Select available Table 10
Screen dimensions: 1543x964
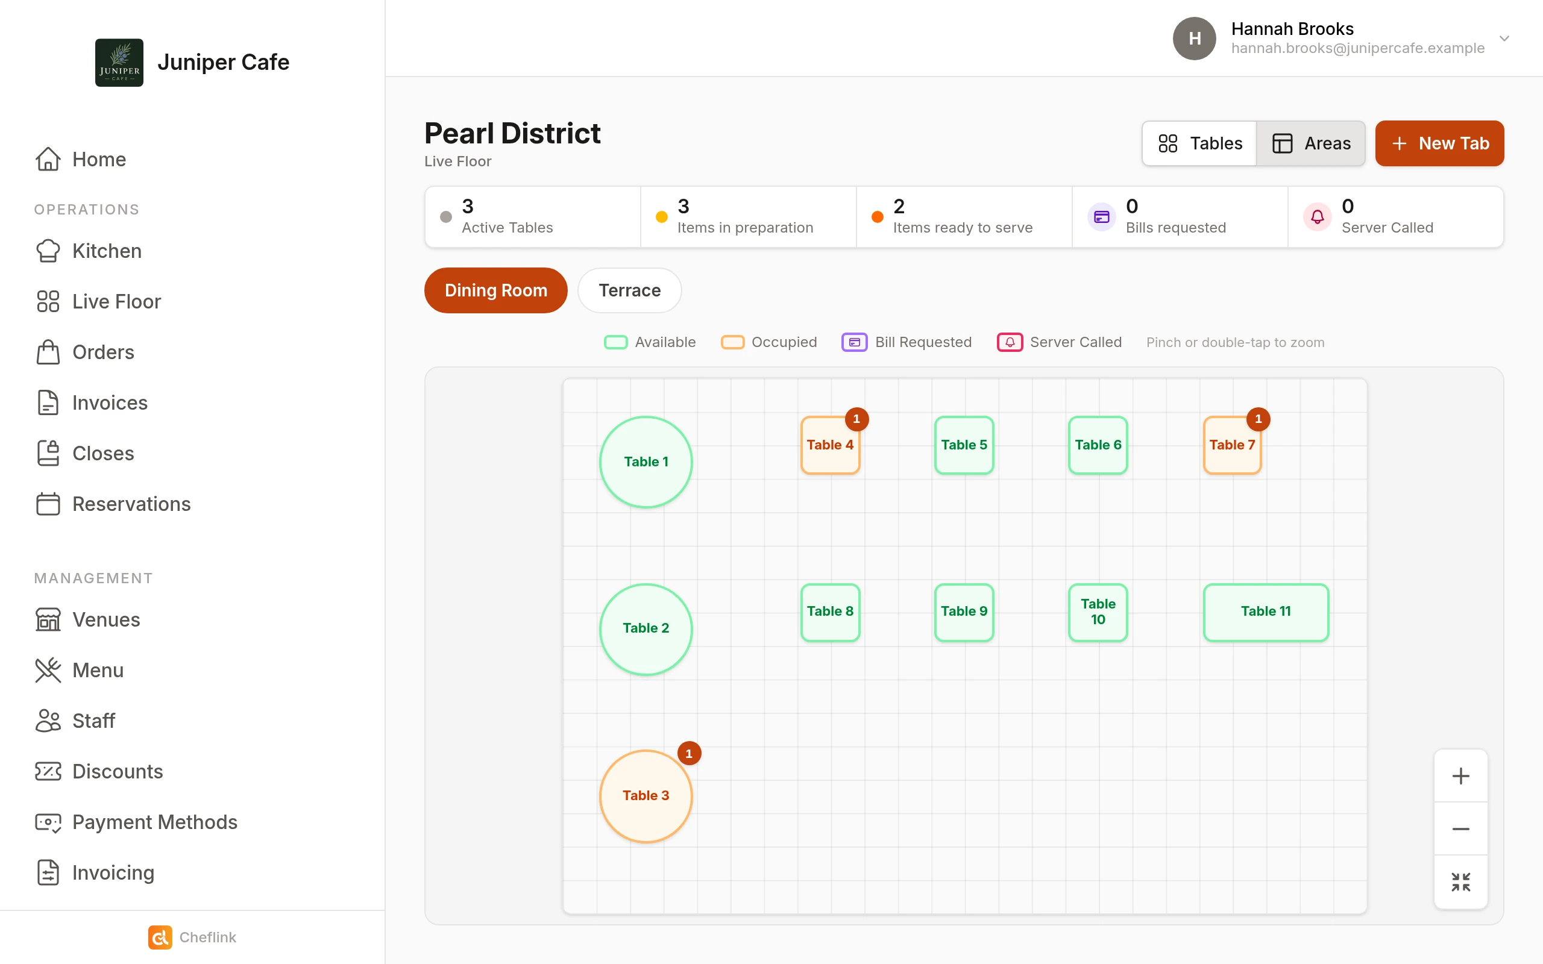tap(1098, 612)
